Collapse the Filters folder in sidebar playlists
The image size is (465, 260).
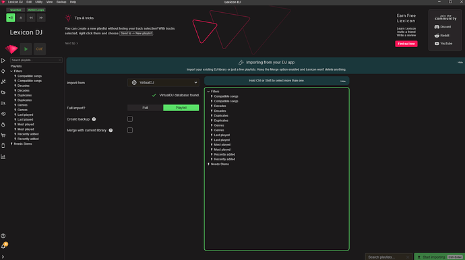(x=11, y=71)
